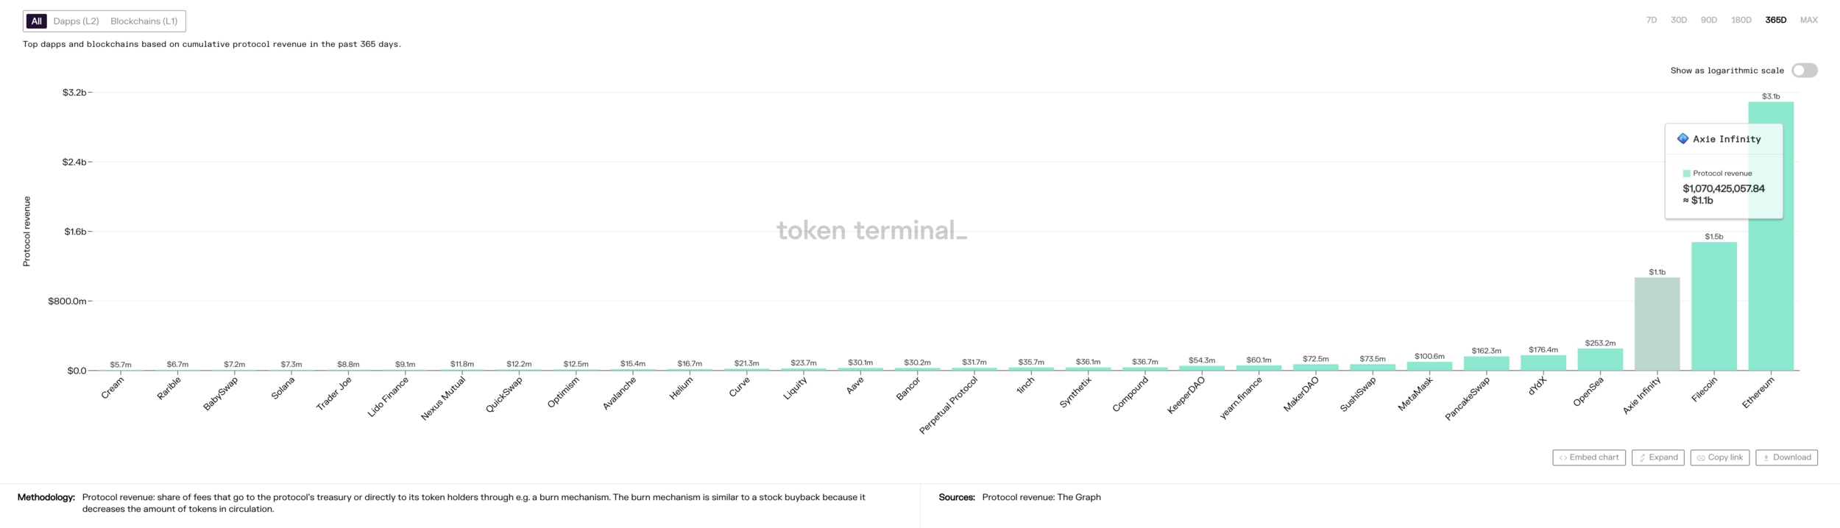Click the Axie Infinity logo icon in tooltip
The height and width of the screenshot is (528, 1840).
pyautogui.click(x=1682, y=139)
